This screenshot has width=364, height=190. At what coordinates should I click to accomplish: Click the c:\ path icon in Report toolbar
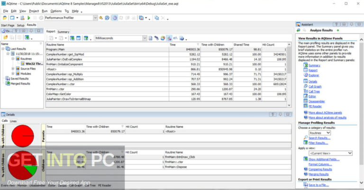[175, 38]
